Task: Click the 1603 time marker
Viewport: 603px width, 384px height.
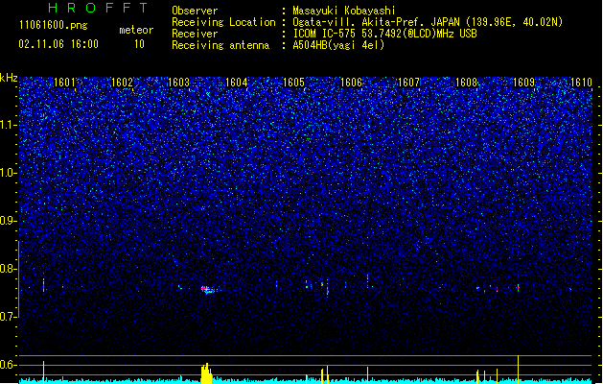Action: click(179, 83)
